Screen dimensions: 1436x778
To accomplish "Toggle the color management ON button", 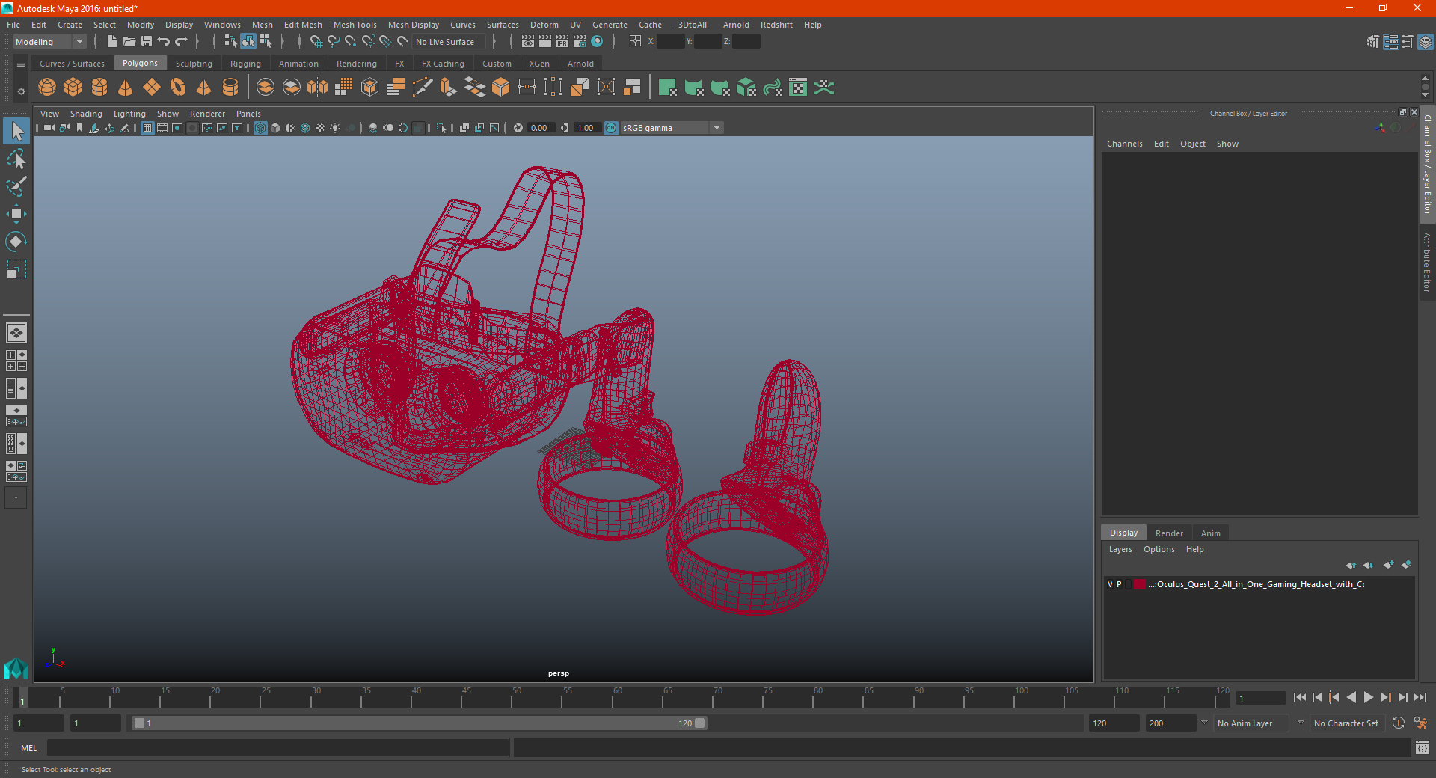I will (611, 128).
